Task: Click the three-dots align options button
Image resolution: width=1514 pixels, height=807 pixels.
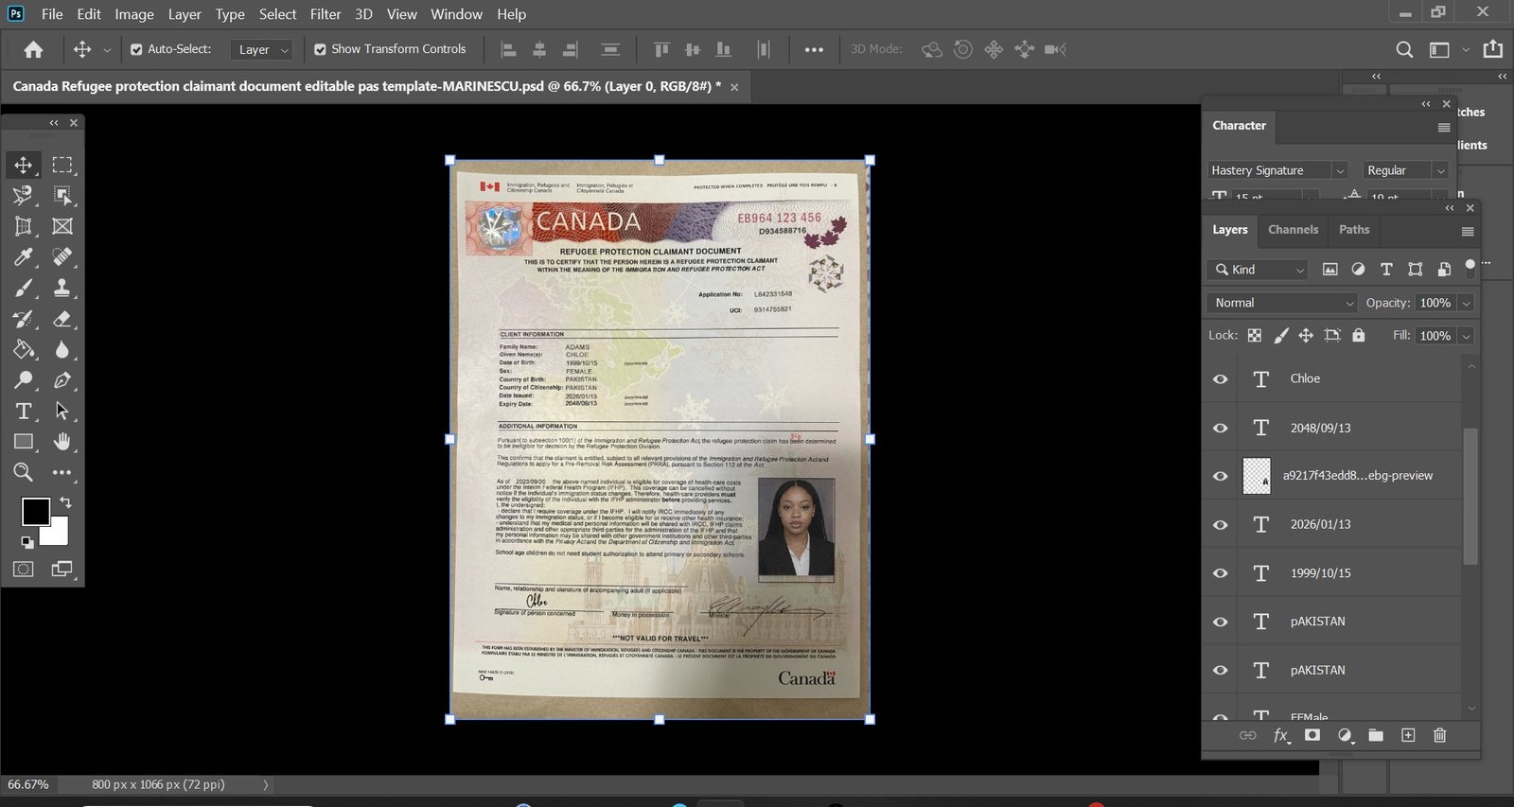Action: coord(814,49)
